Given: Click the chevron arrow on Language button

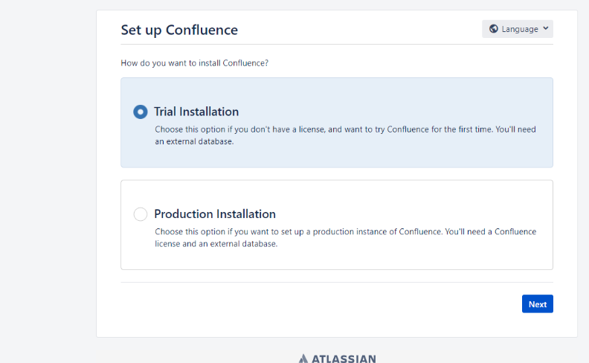Looking at the screenshot, I should pyautogui.click(x=546, y=28).
